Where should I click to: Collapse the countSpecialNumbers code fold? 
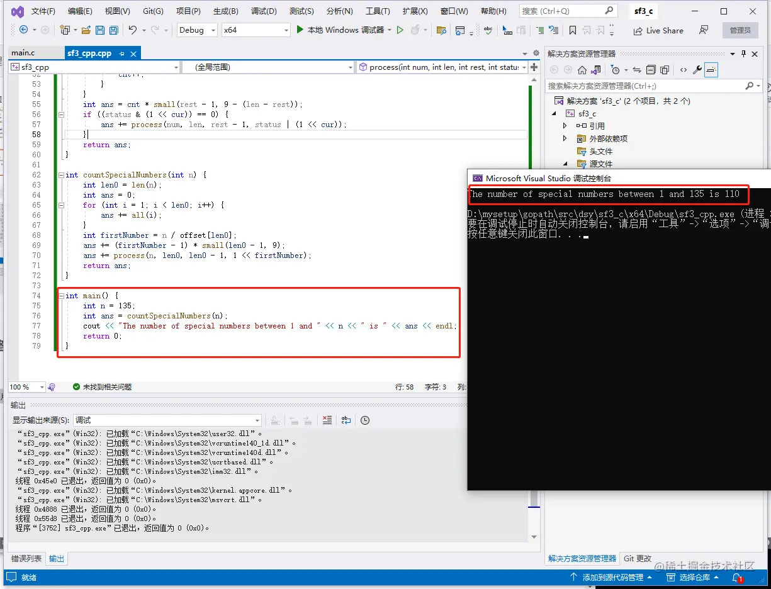click(61, 175)
